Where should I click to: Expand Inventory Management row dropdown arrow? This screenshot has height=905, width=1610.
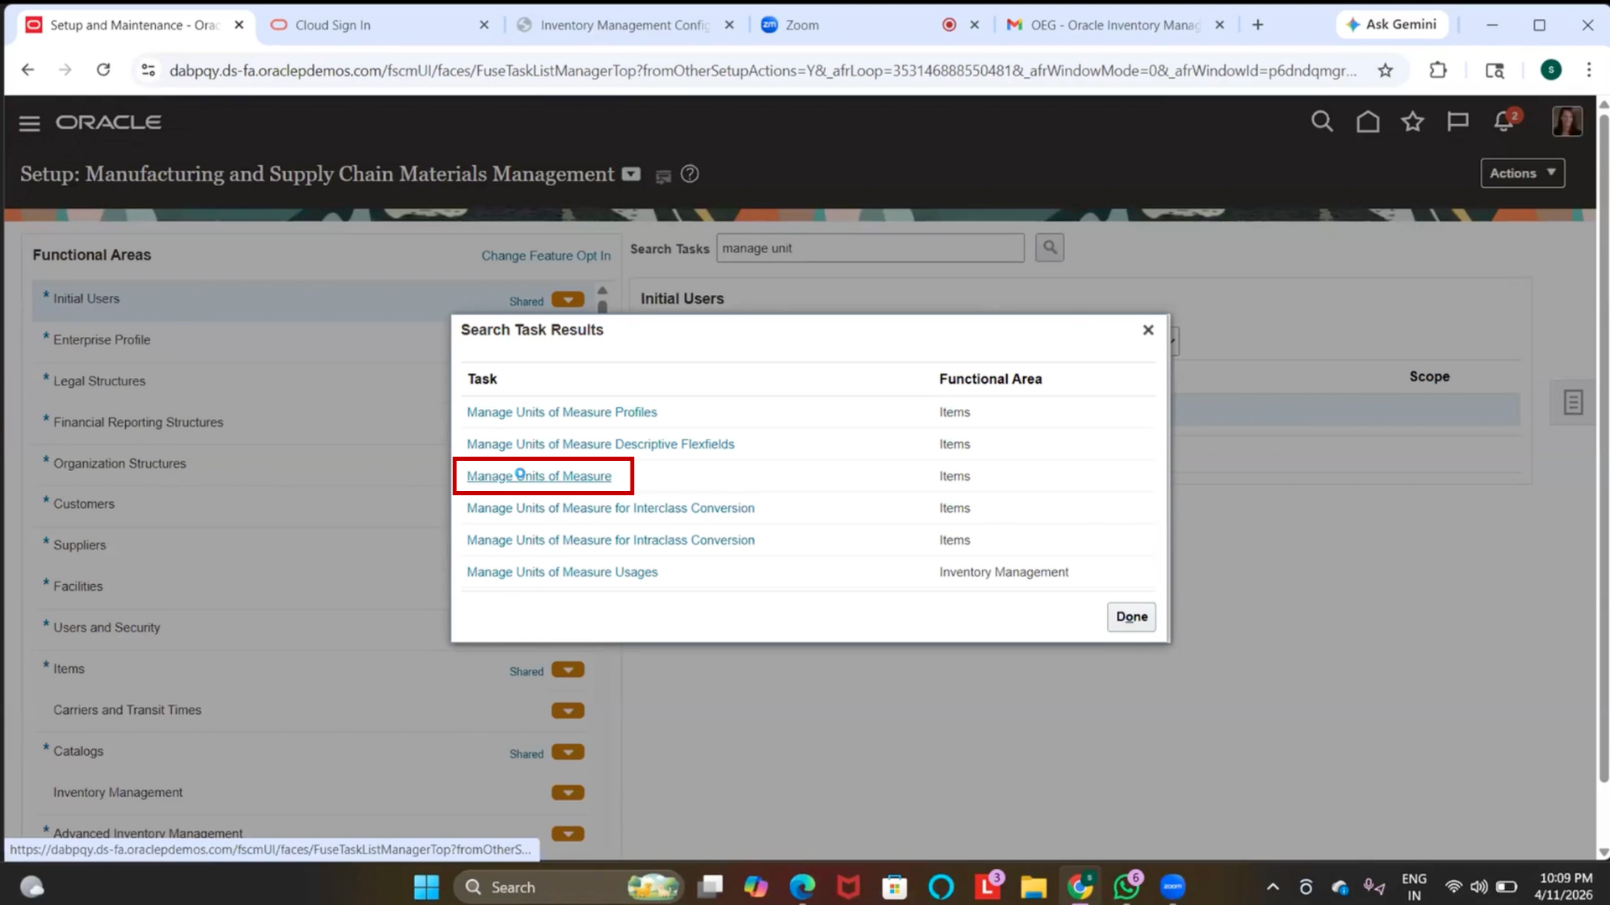568,793
